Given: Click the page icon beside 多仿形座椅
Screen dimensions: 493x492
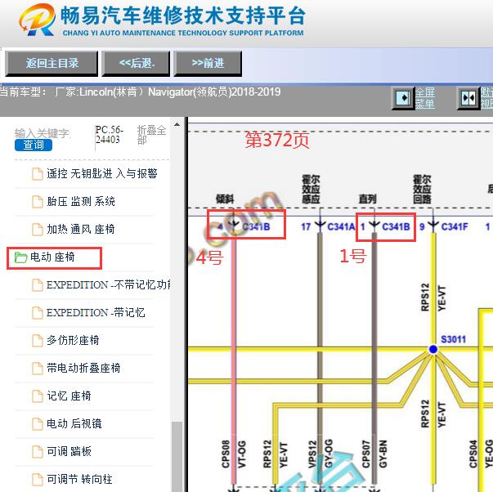Looking at the screenshot, I should click(38, 341).
